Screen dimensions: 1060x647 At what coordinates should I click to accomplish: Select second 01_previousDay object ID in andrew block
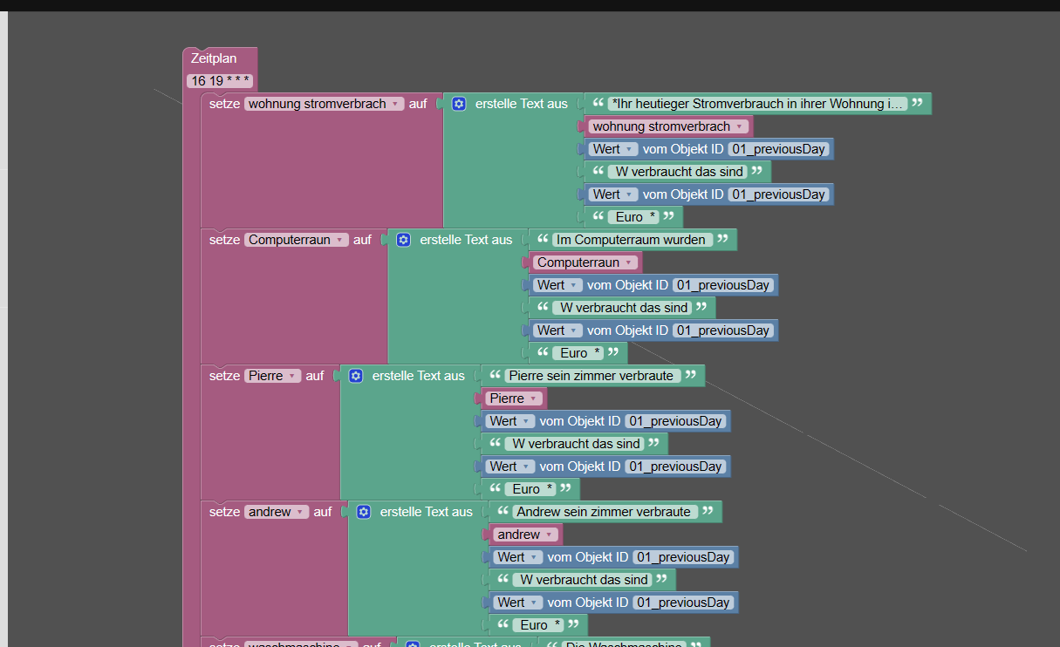tap(684, 603)
